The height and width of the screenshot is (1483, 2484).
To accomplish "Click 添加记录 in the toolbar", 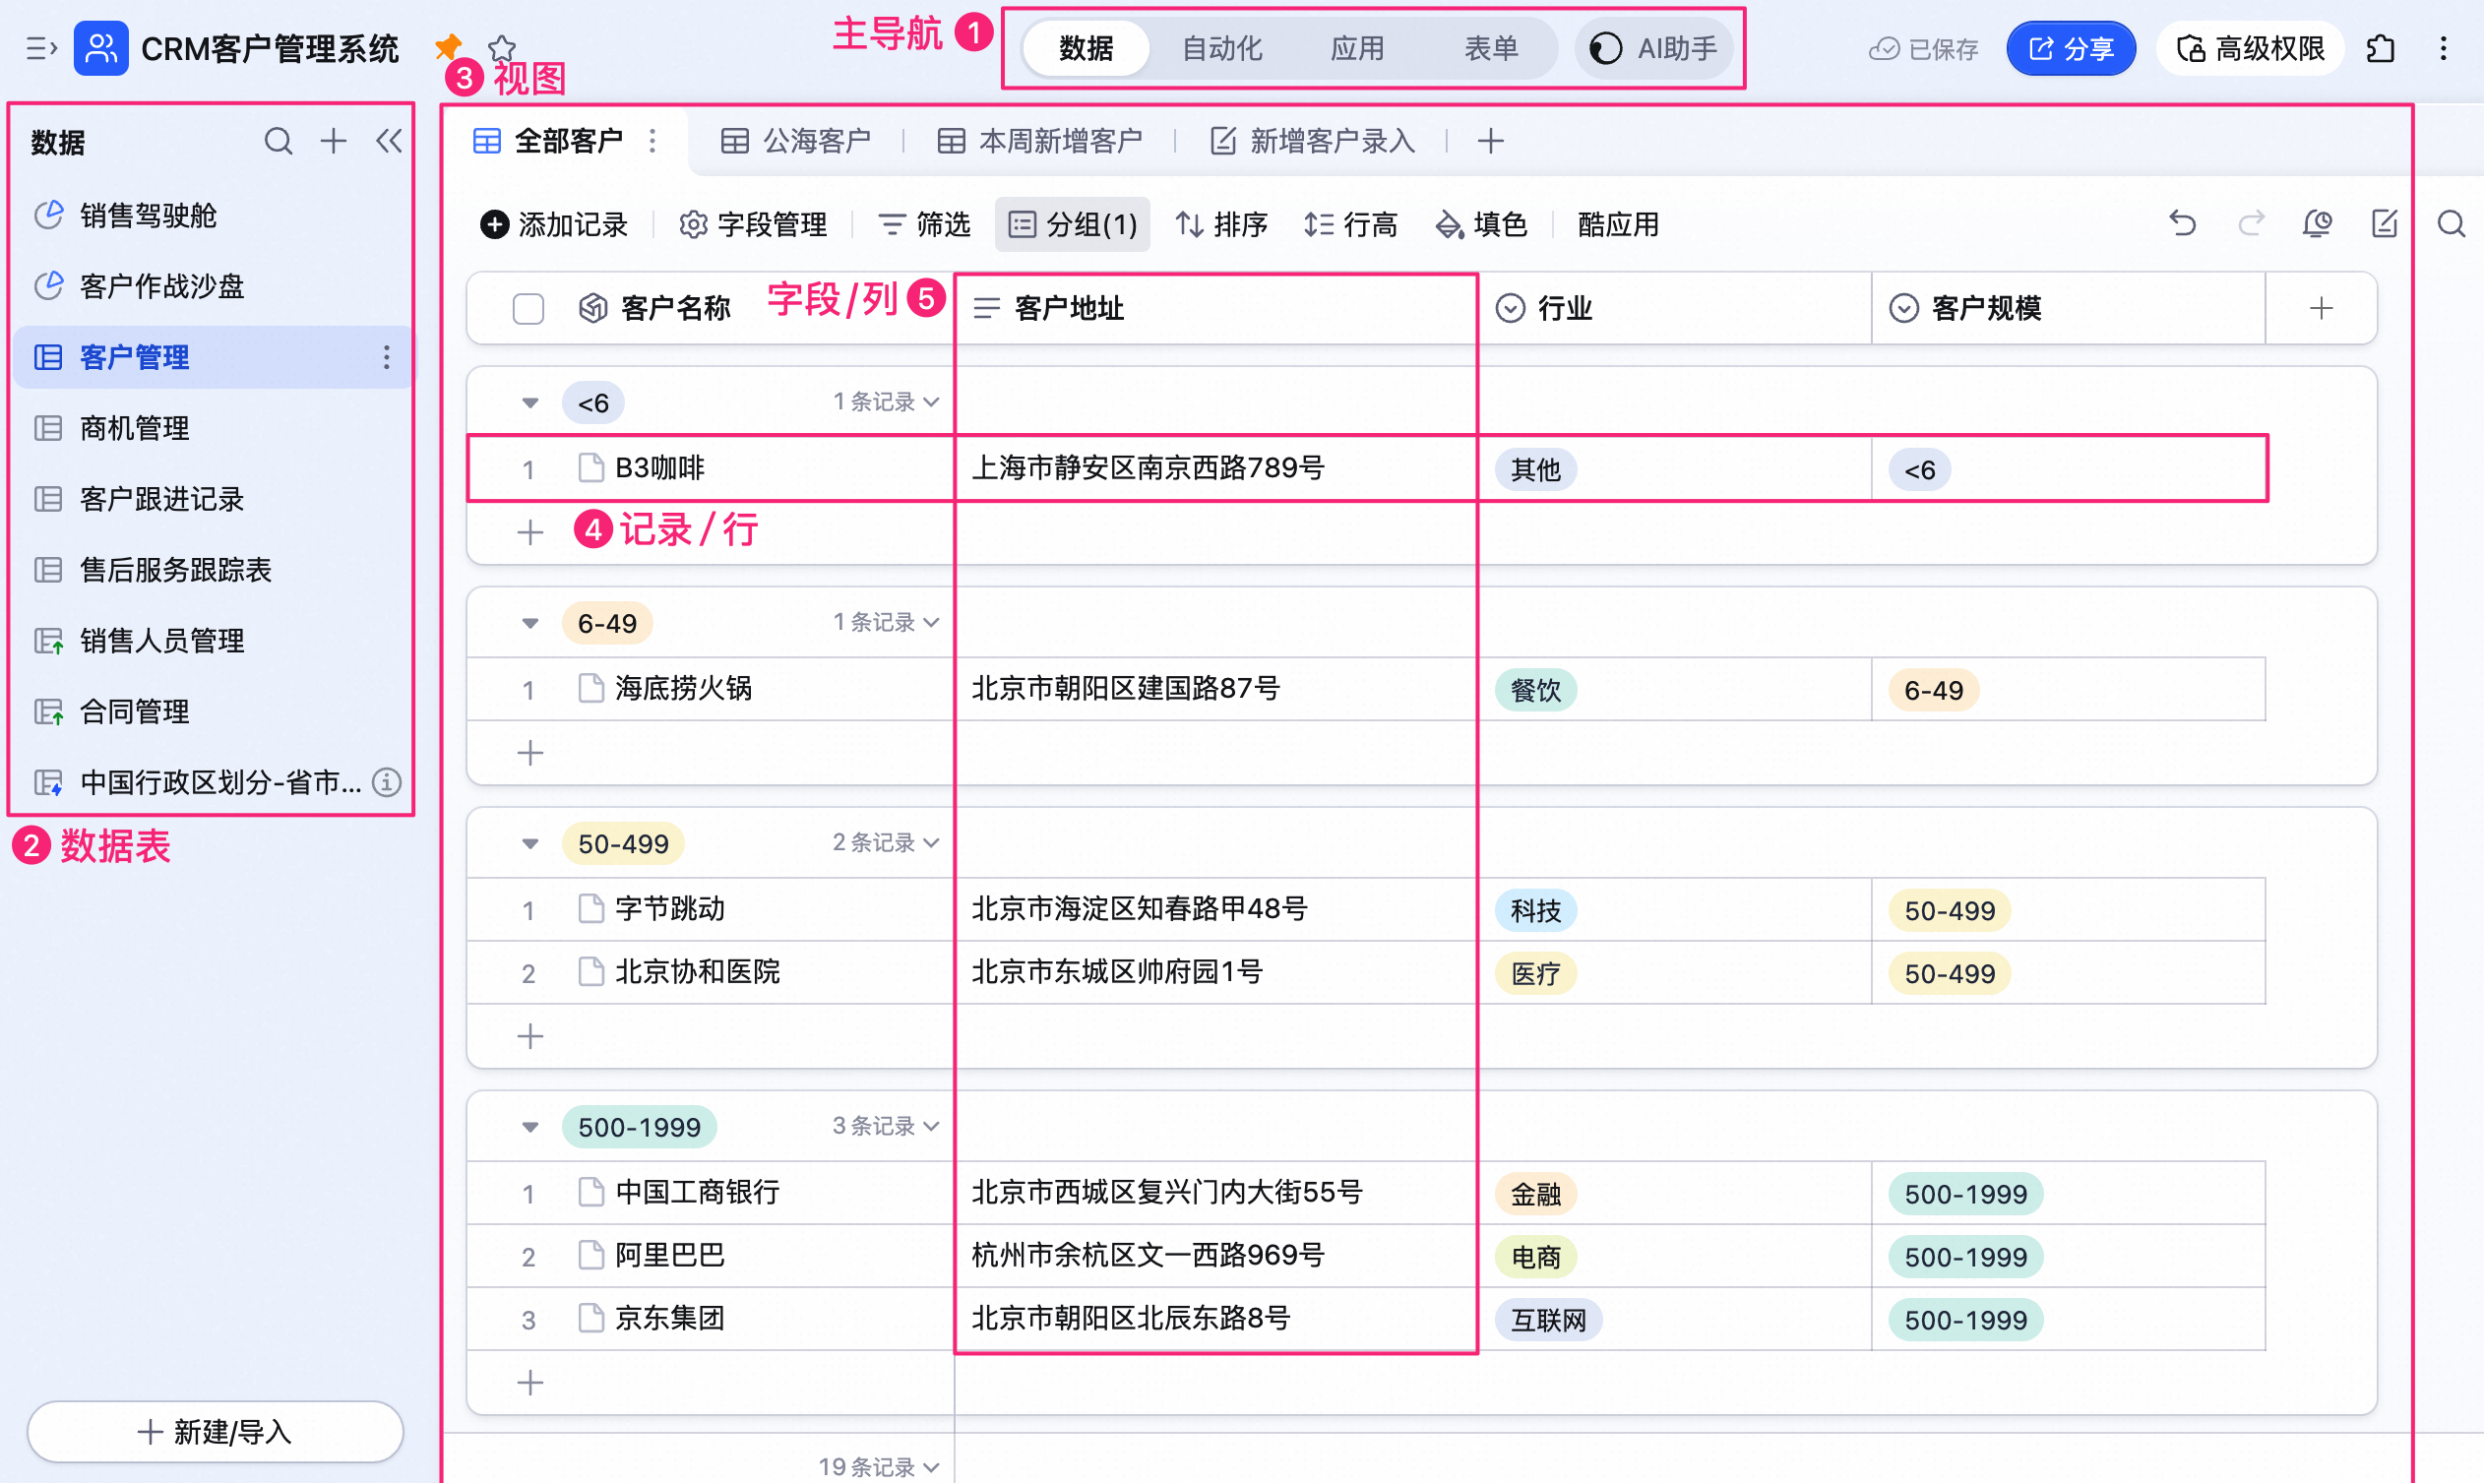I will (x=553, y=223).
